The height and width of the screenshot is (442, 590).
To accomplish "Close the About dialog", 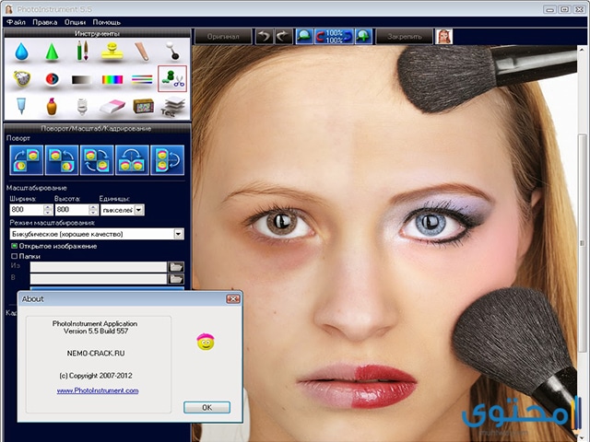I will (x=233, y=298).
